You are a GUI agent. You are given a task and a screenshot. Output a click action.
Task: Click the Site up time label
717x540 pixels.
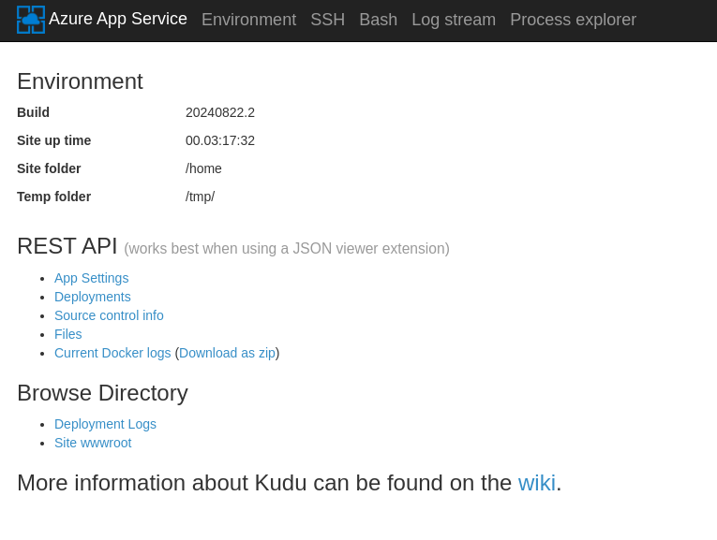(54, 140)
